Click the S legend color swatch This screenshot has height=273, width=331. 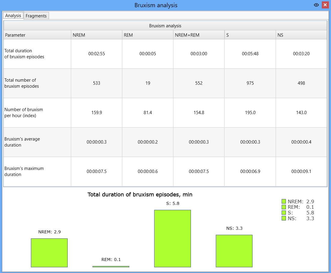284,213
